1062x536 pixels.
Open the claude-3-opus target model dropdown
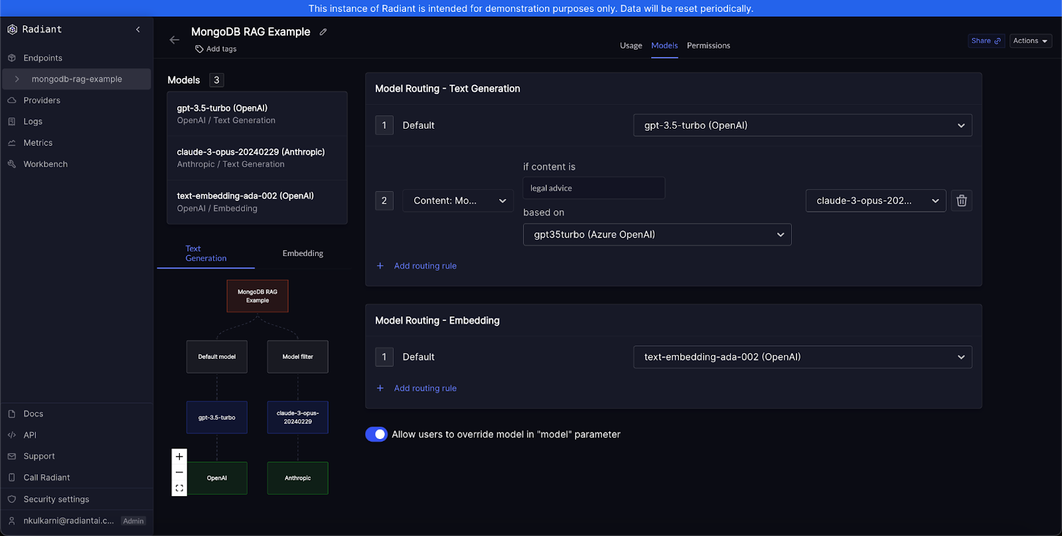click(x=875, y=200)
